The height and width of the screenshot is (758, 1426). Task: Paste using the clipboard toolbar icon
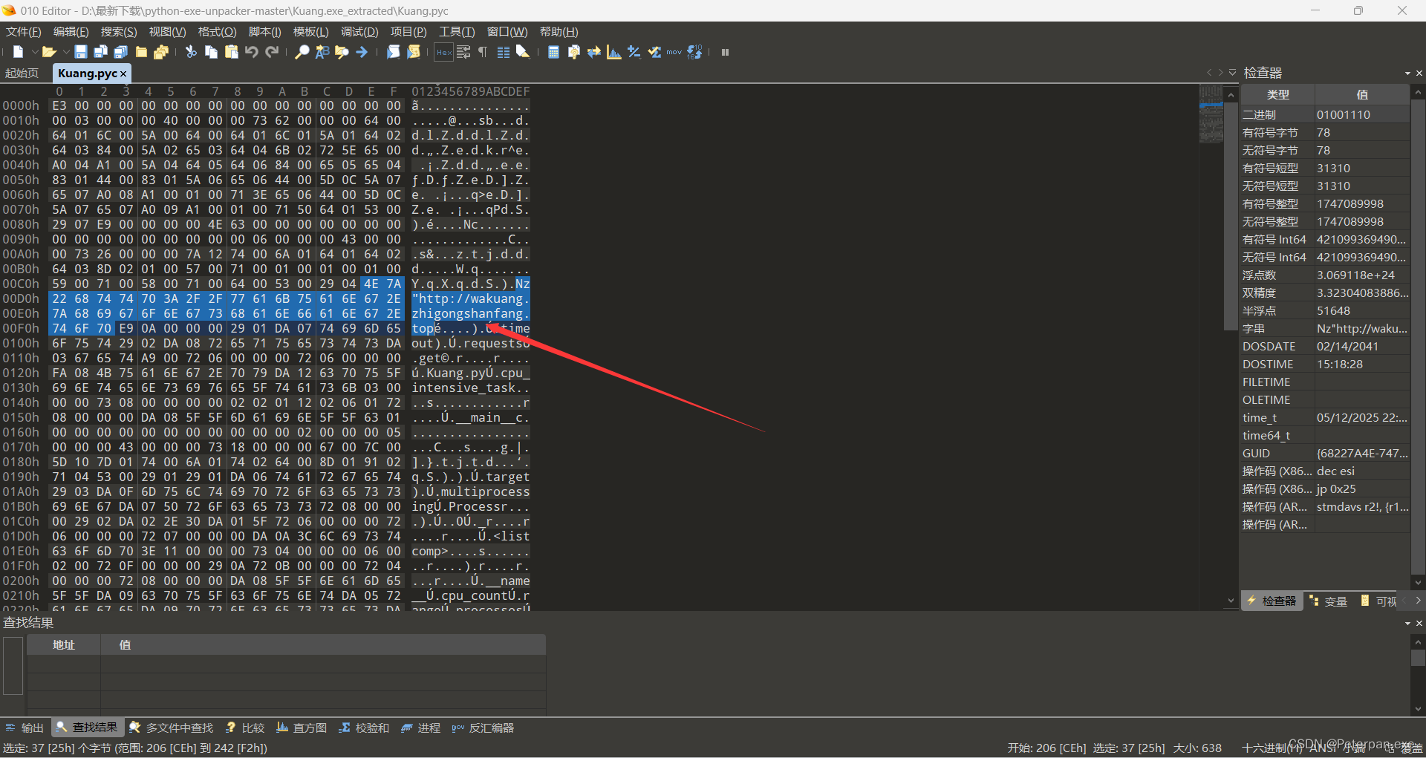point(232,52)
